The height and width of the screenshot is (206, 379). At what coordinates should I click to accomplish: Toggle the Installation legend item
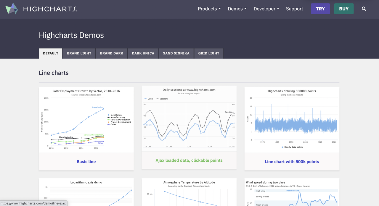point(115,115)
